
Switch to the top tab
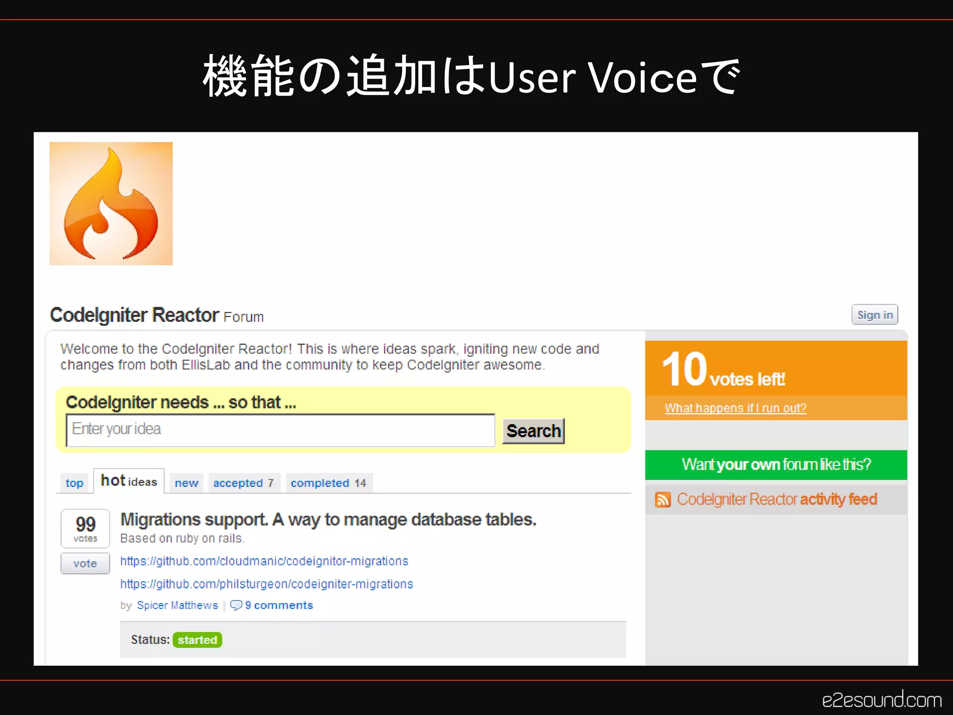point(74,483)
